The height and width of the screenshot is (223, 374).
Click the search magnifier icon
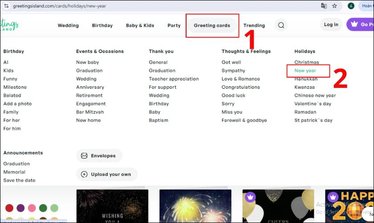[x=281, y=25]
